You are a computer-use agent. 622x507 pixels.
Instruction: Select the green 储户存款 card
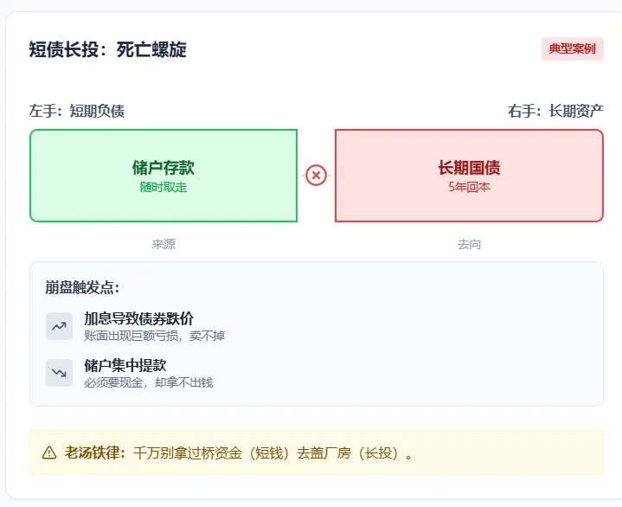click(164, 176)
